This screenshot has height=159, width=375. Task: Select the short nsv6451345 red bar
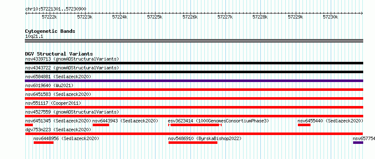(x=29, y=125)
